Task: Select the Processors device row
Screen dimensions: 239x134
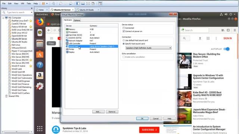Action: coord(92,32)
